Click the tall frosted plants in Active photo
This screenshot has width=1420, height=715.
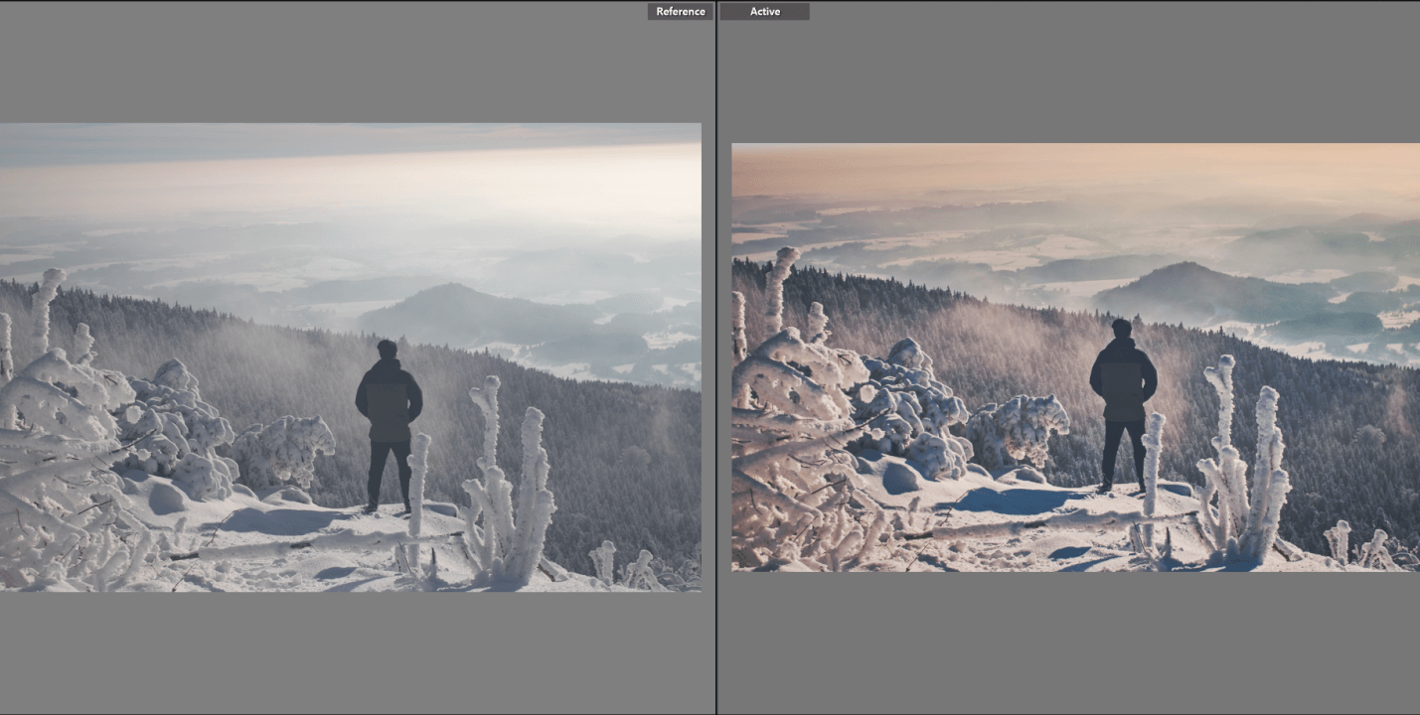coord(1247,467)
